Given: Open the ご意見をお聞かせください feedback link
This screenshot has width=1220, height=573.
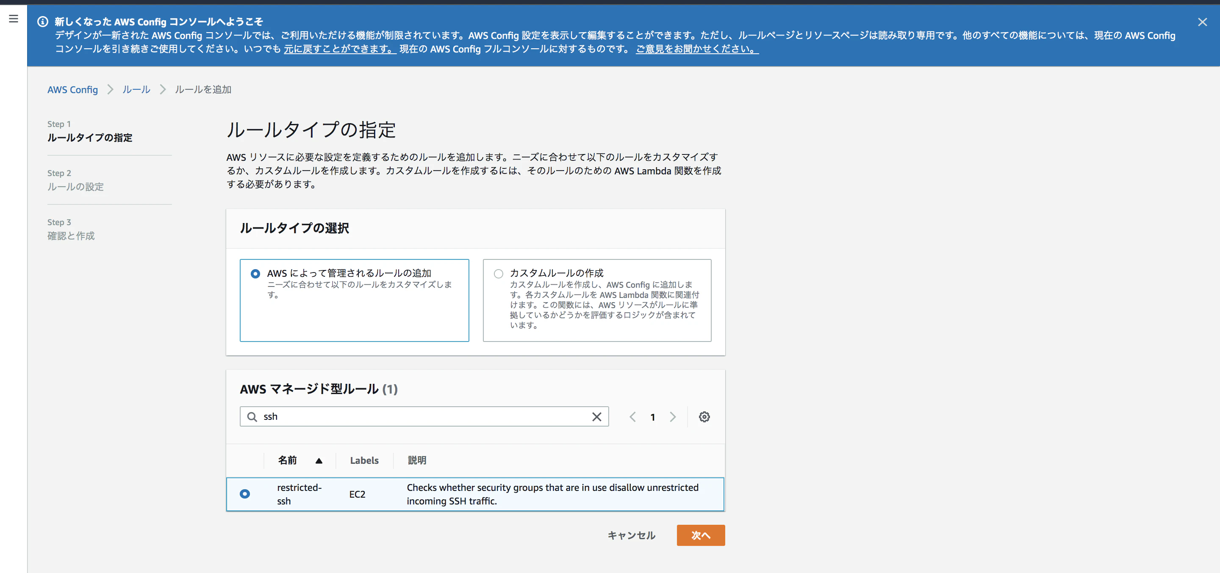Looking at the screenshot, I should tap(697, 49).
